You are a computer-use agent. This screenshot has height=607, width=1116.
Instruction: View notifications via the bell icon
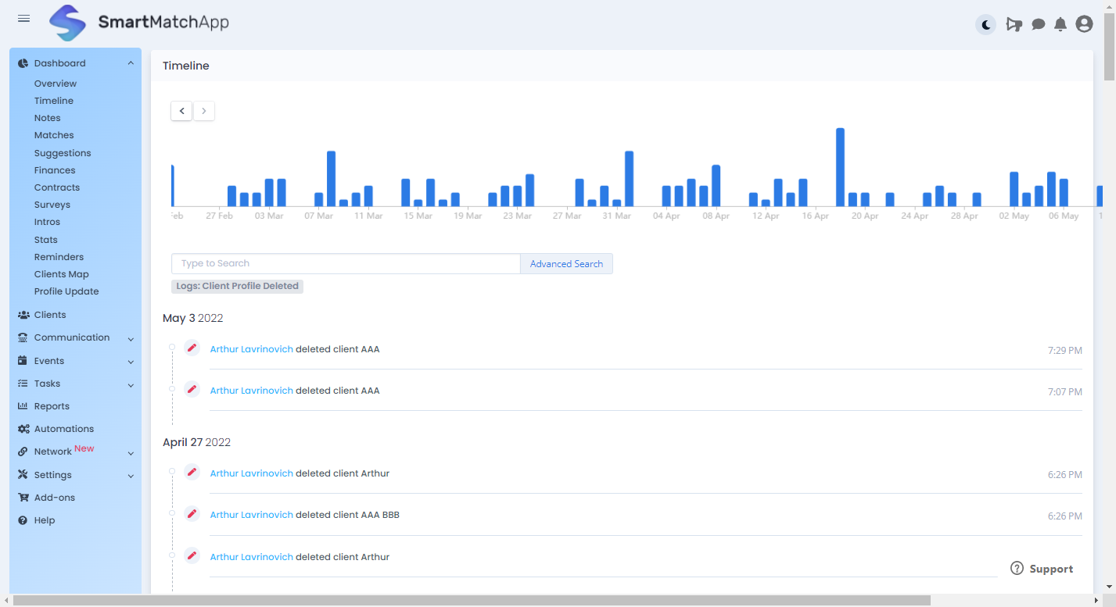pos(1060,24)
